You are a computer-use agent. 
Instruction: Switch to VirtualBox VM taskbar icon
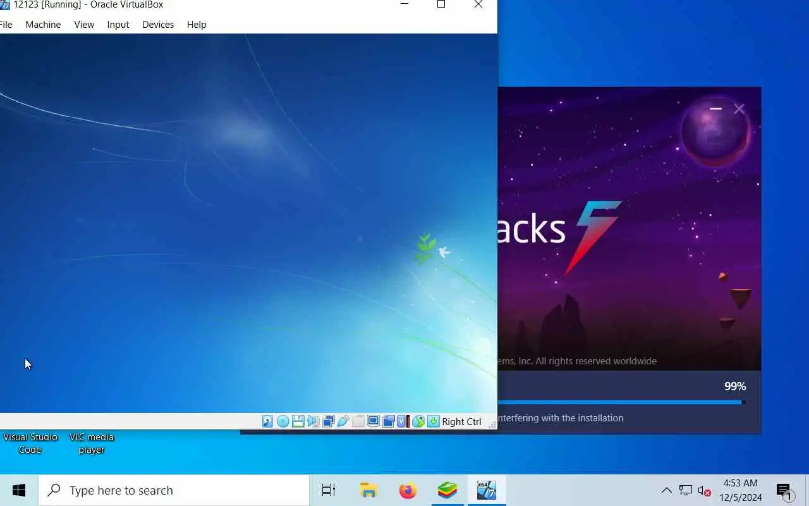coord(487,490)
